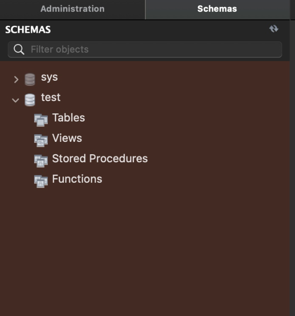This screenshot has height=316, width=295.
Task: Click the SCHEMAS panel heading
Action: point(28,30)
